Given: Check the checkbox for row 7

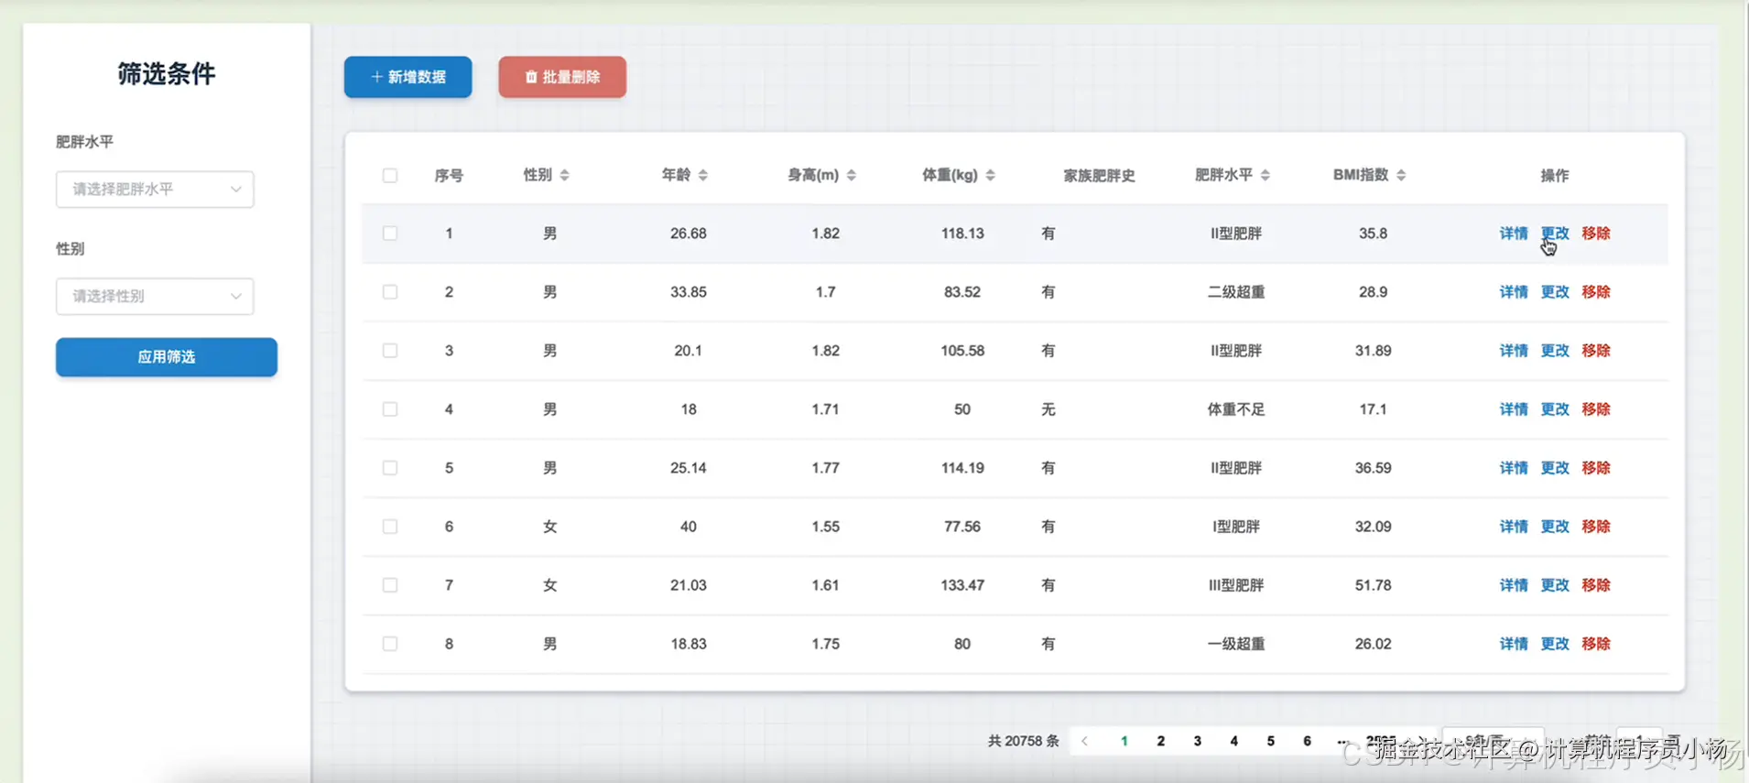Looking at the screenshot, I should tap(390, 585).
